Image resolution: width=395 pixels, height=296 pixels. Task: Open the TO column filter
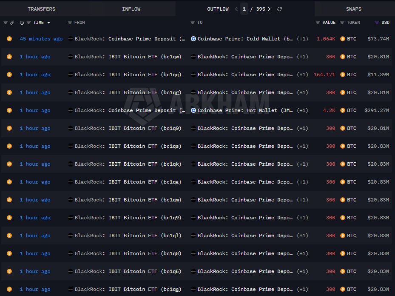click(193, 23)
